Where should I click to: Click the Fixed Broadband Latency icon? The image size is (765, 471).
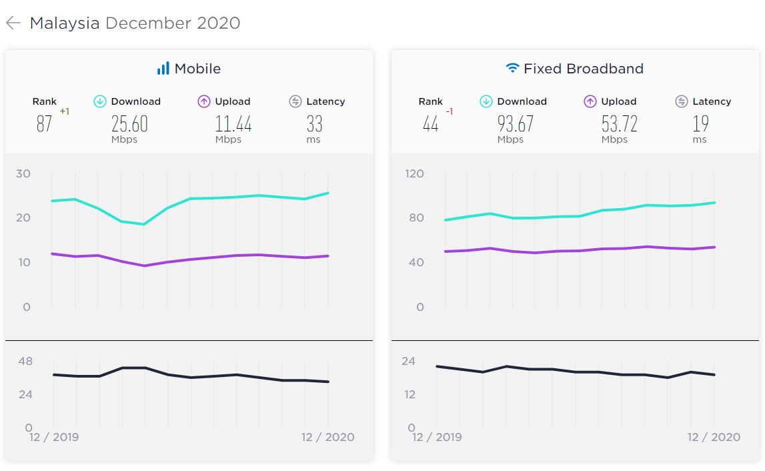tap(682, 101)
